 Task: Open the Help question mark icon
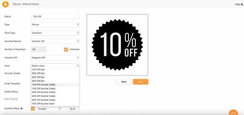[x=242, y=4]
